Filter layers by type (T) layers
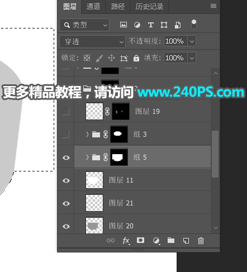The height and width of the screenshot is (272, 247). click(151, 25)
